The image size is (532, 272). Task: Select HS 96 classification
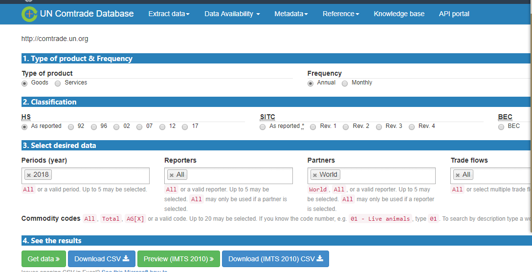[x=94, y=127]
